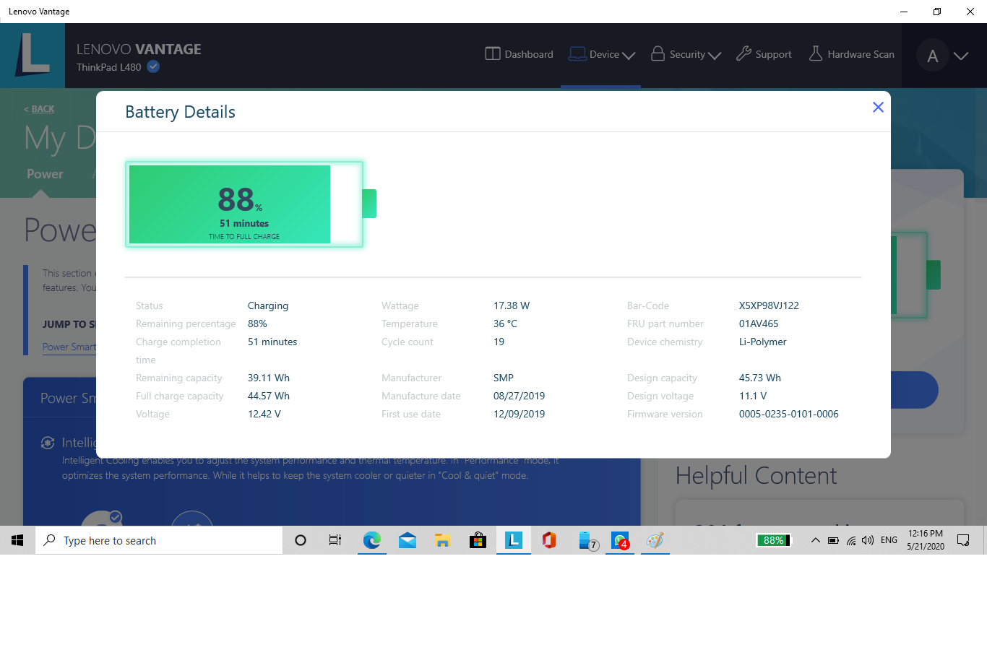This screenshot has height=655, width=987.
Task: Open the taskbar app with badge 4
Action: [620, 540]
